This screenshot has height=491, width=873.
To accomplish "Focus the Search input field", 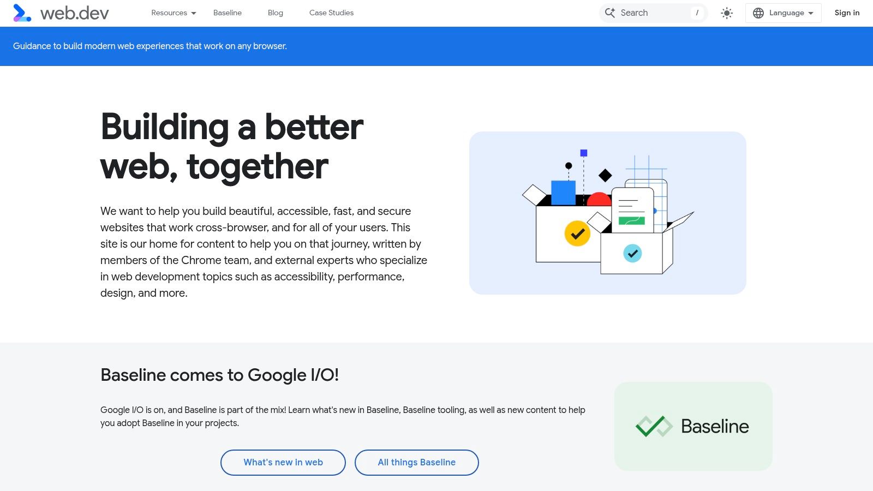I will [x=653, y=13].
